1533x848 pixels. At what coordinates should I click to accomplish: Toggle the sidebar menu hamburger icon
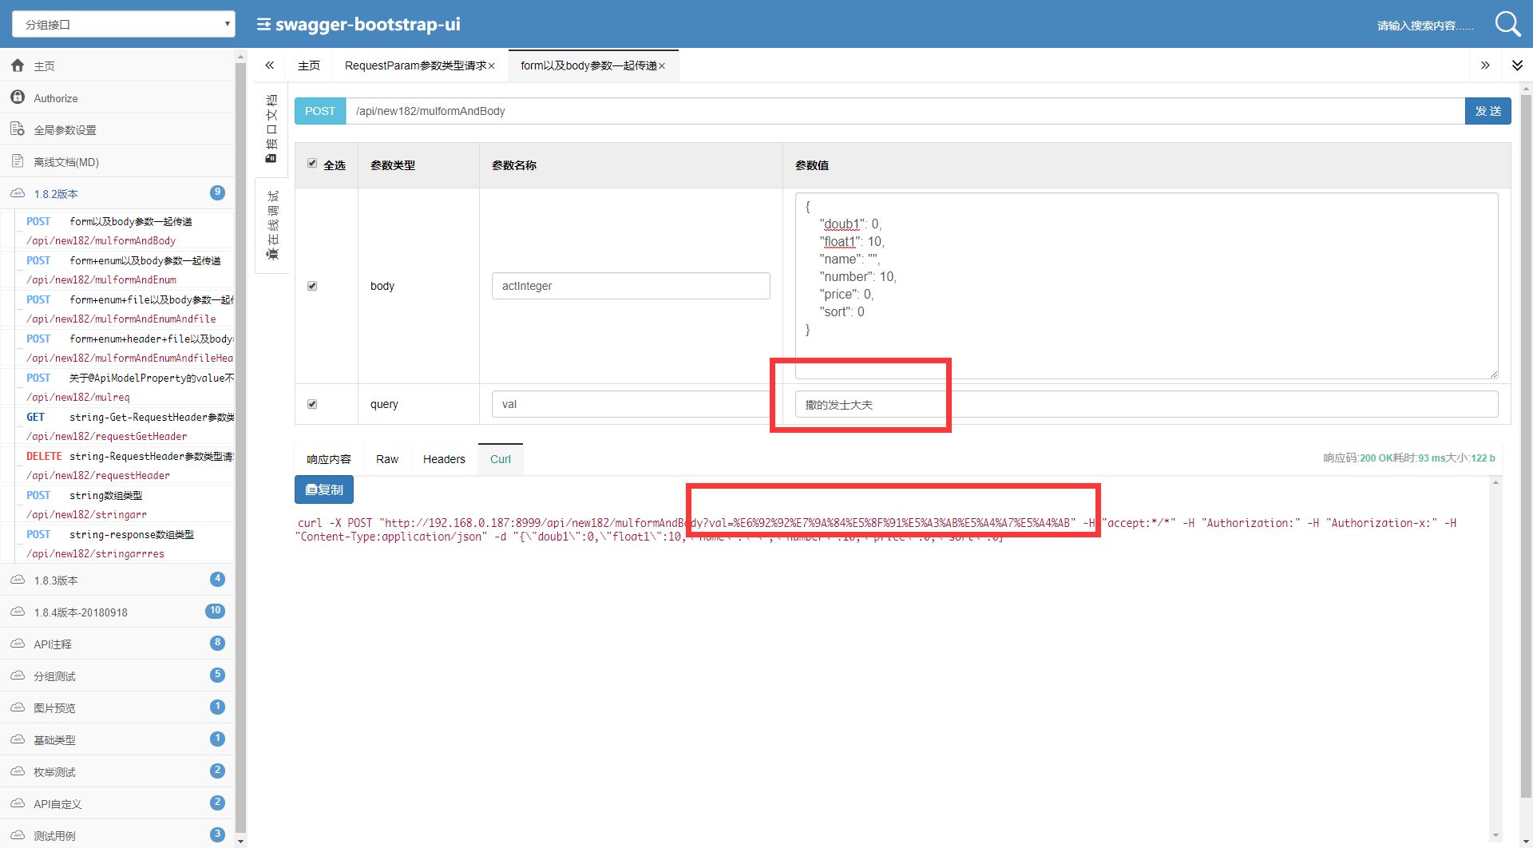(263, 25)
